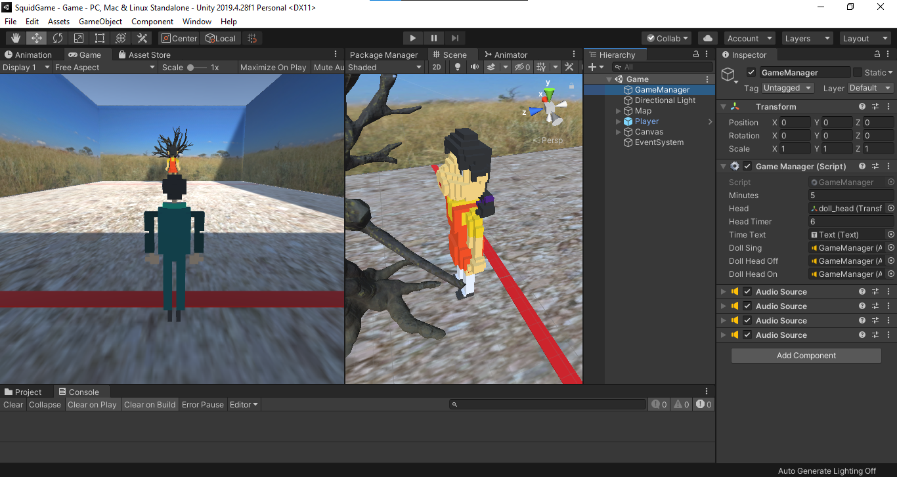Open Transform component preset icon
Image resolution: width=897 pixels, height=477 pixels.
pos(875,106)
